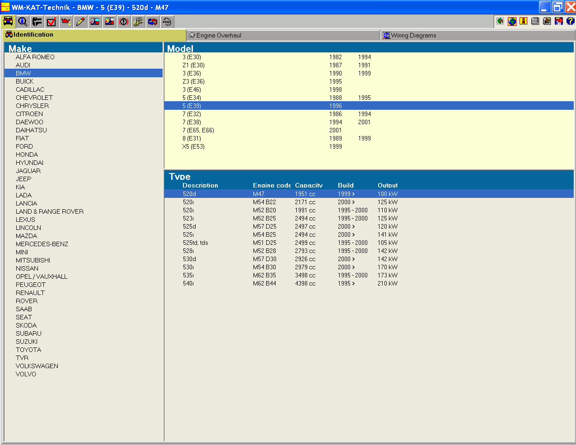
Task: Open the brake warning light icon
Action: click(124, 21)
